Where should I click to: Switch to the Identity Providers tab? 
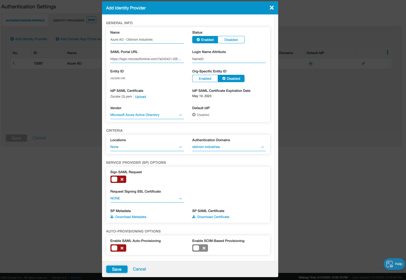[x=69, y=20]
